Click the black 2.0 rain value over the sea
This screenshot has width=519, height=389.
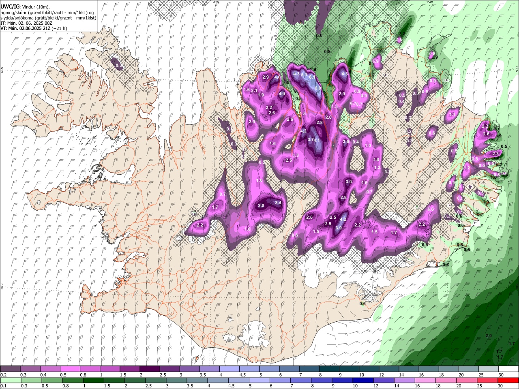pos(489,336)
